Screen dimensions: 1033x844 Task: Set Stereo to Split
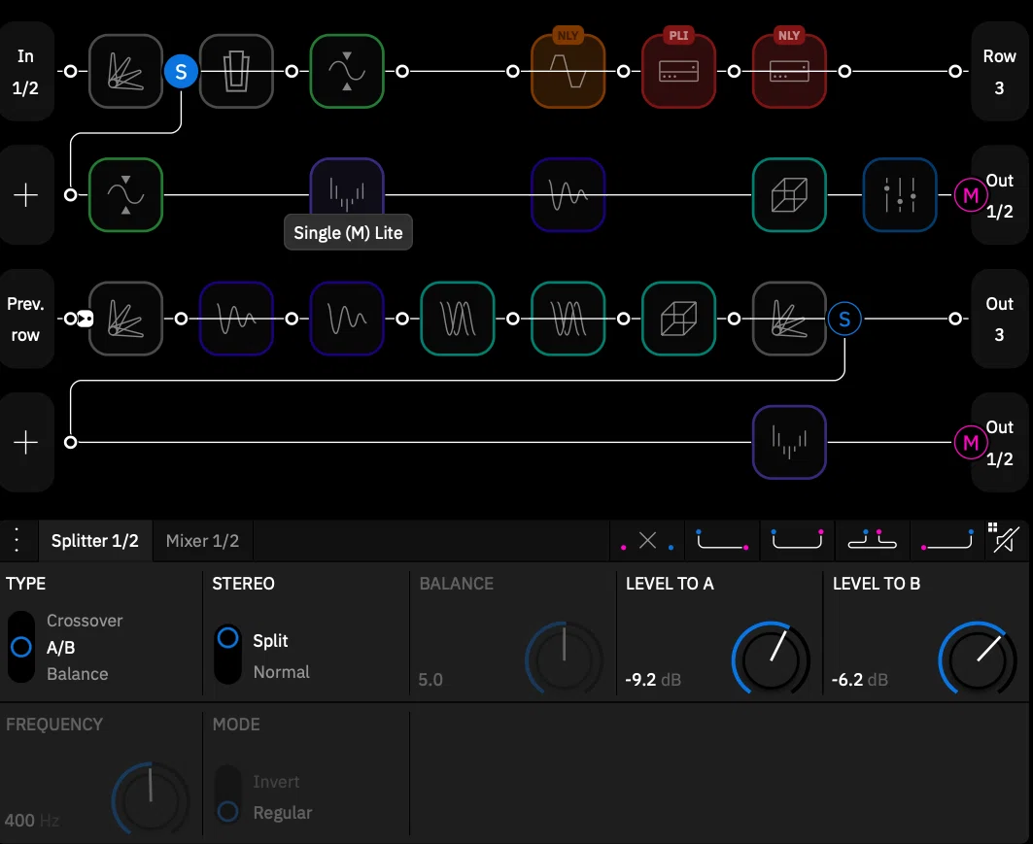click(x=270, y=641)
